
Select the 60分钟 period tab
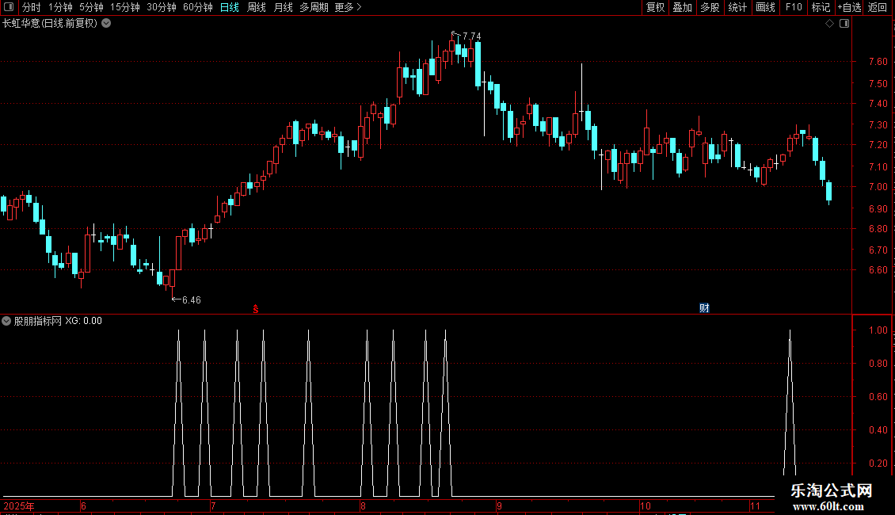click(198, 7)
